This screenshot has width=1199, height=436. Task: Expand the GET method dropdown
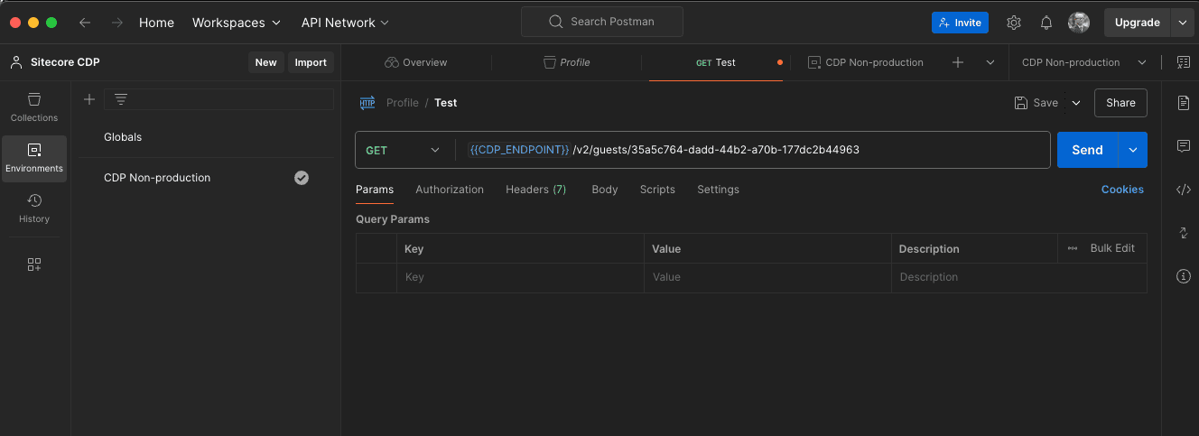403,150
